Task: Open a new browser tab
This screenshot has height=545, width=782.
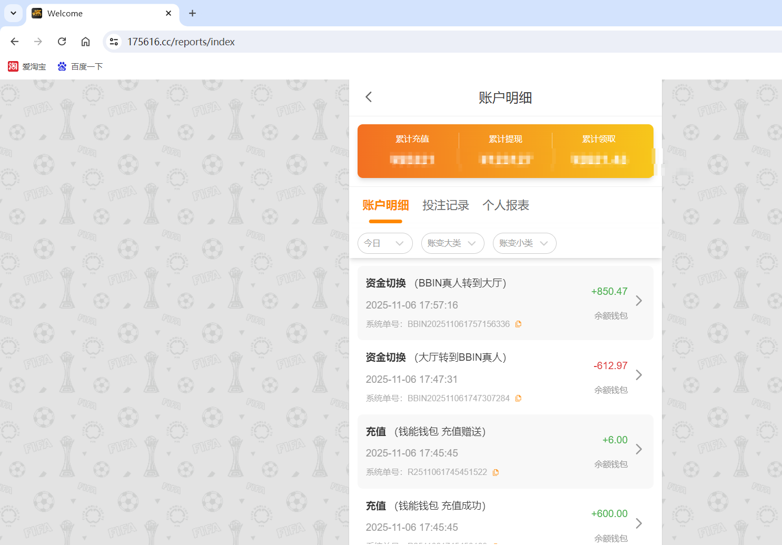Action: [192, 13]
